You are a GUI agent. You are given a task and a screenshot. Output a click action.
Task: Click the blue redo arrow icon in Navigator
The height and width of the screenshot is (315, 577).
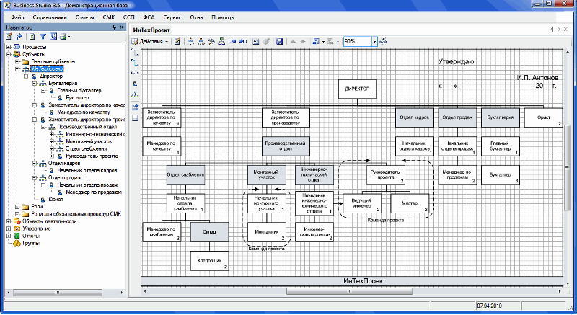click(19, 36)
